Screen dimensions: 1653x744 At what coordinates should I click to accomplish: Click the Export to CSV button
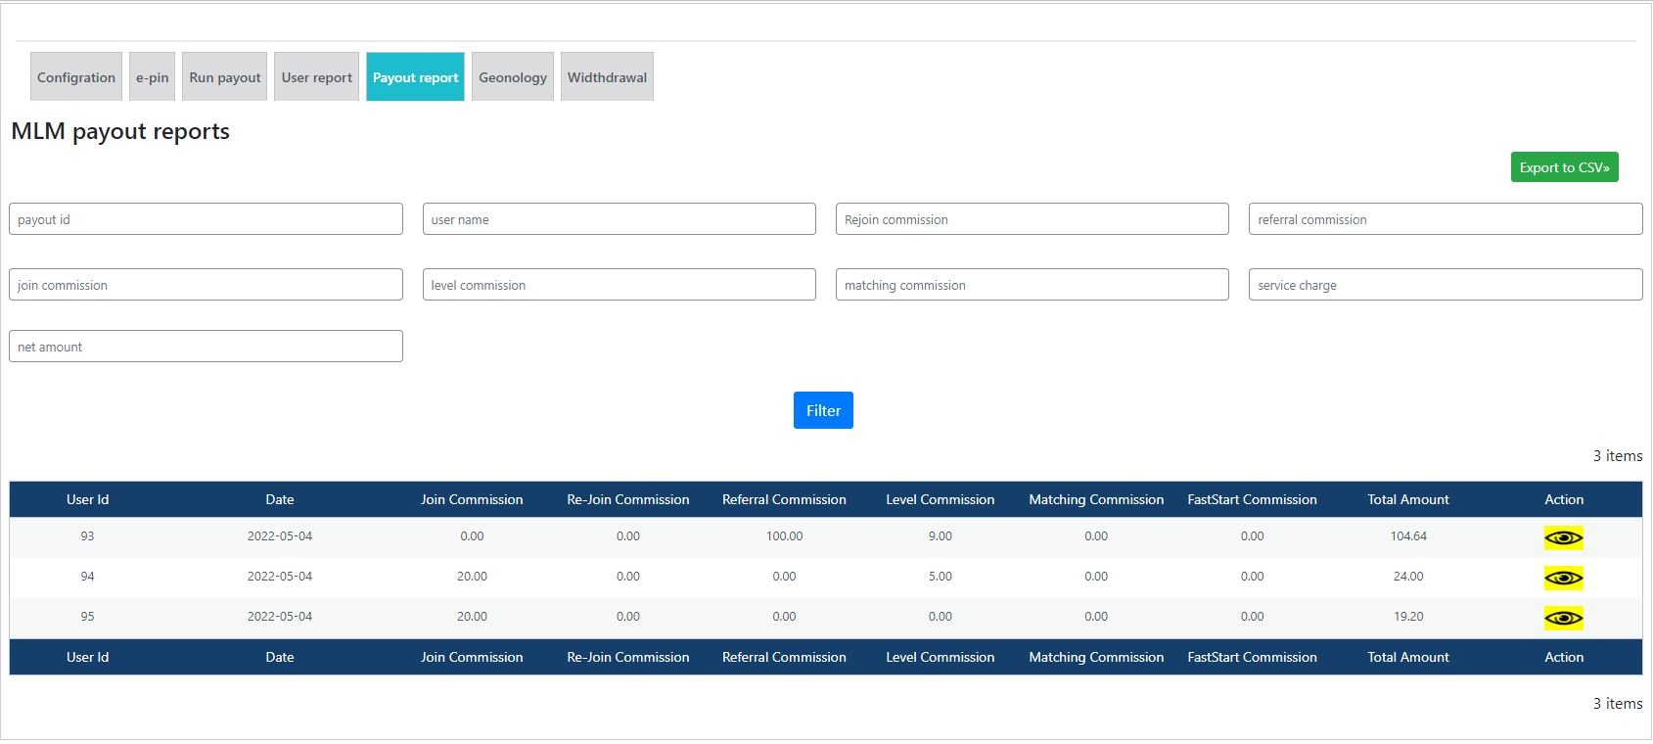tap(1564, 167)
